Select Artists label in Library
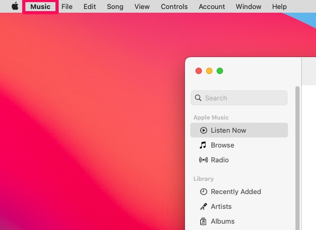The height and width of the screenshot is (230, 316). [221, 207]
